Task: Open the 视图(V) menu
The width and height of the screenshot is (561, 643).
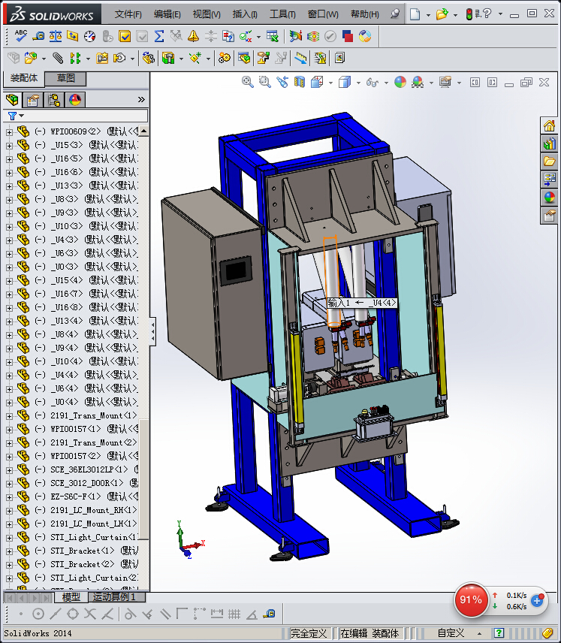Action: [207, 14]
